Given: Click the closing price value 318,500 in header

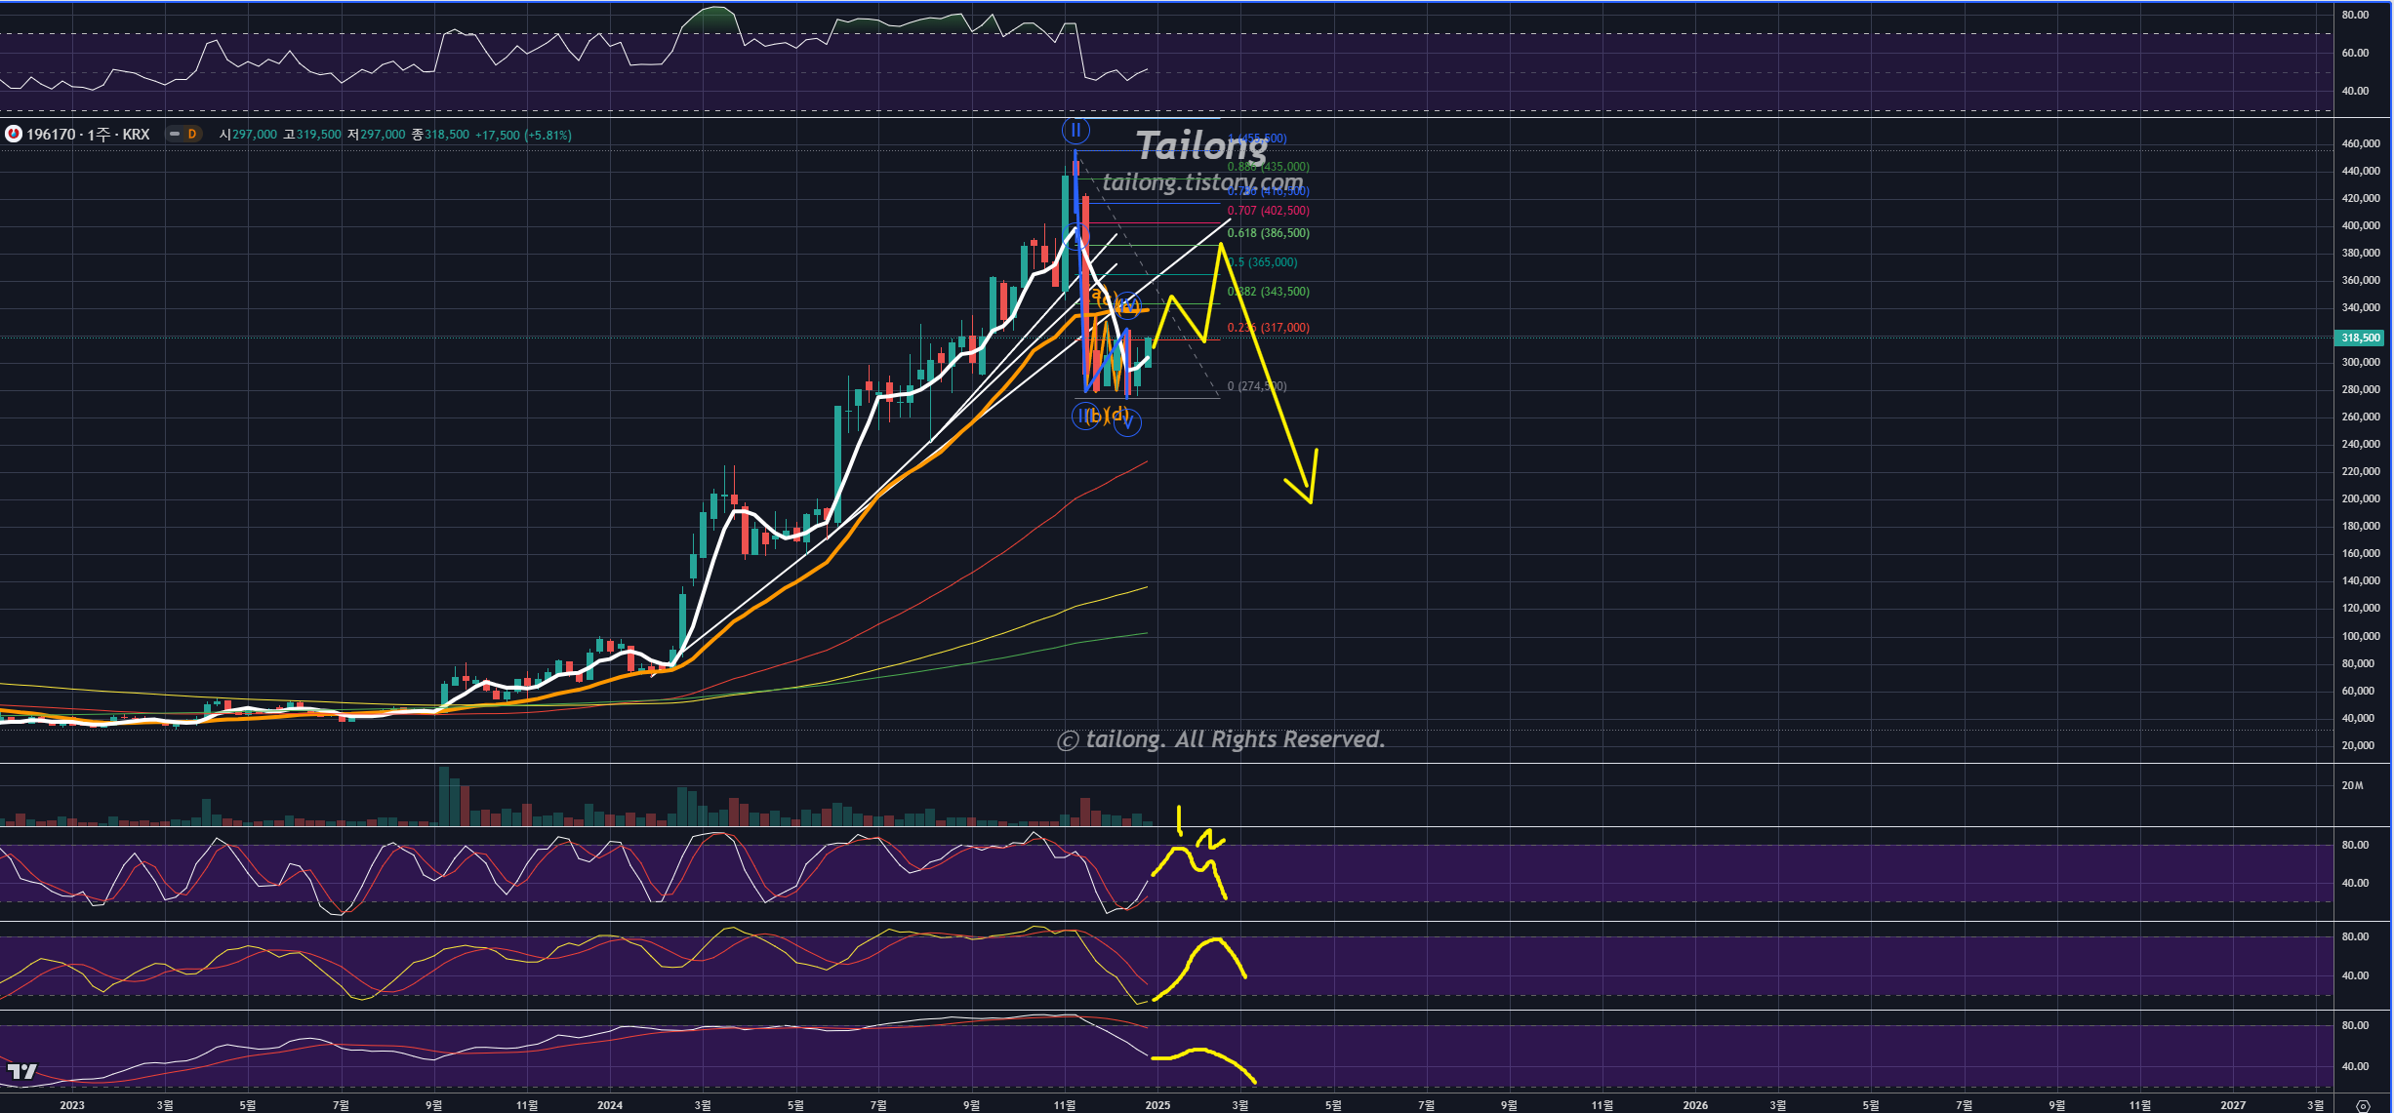Looking at the screenshot, I should click(x=447, y=135).
